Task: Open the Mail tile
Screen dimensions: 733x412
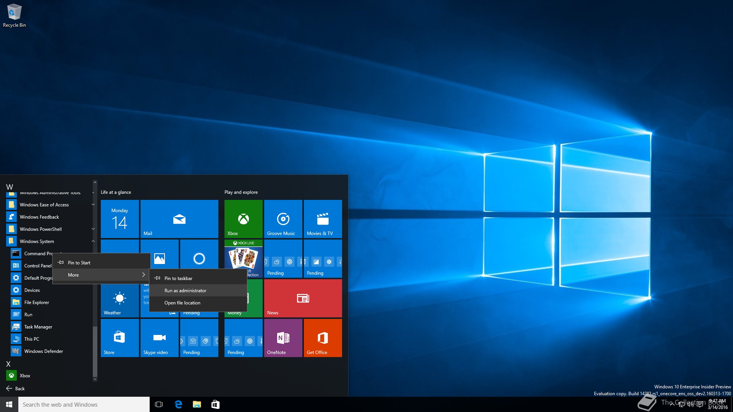Action: 179,219
